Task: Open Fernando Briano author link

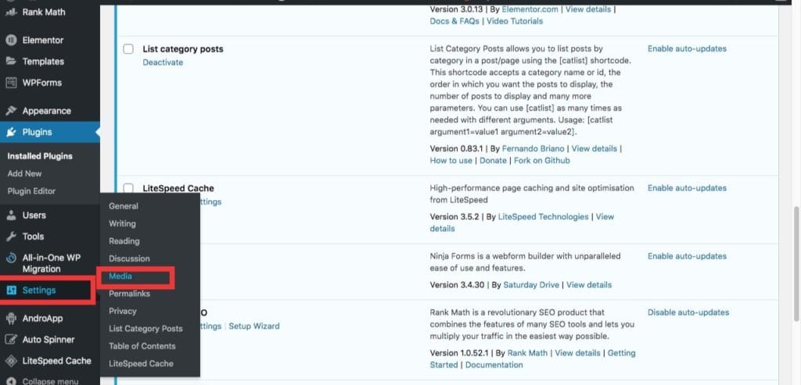Action: point(533,148)
